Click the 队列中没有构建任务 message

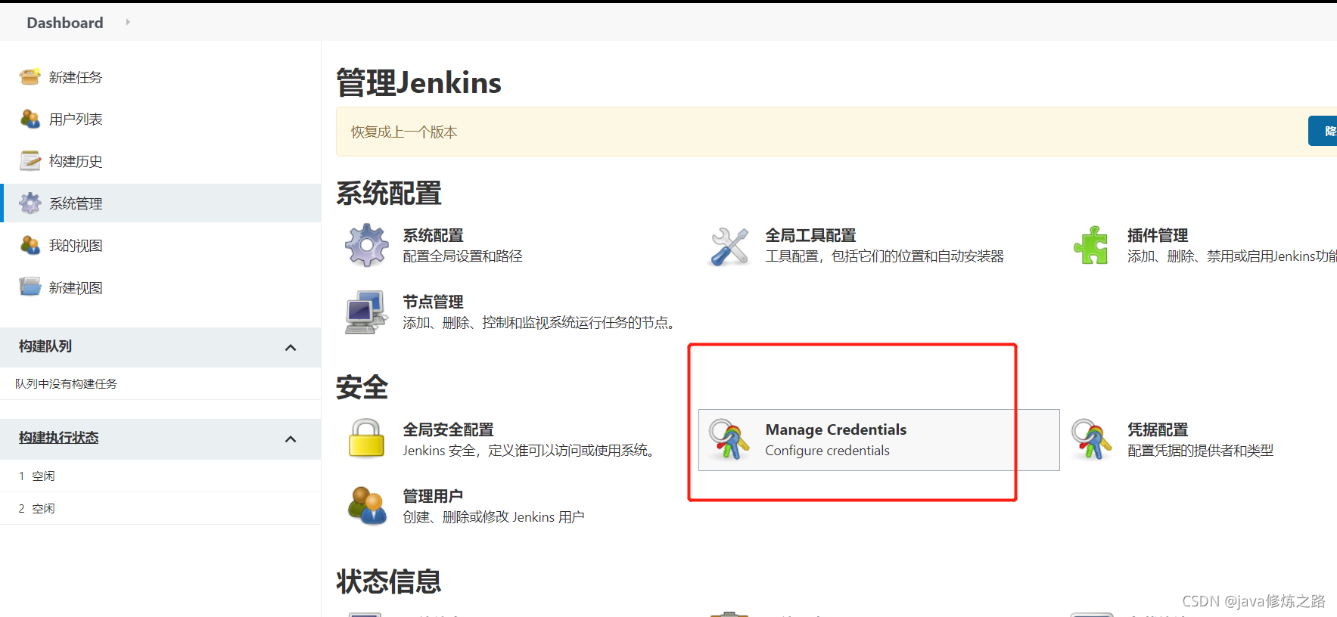point(66,383)
